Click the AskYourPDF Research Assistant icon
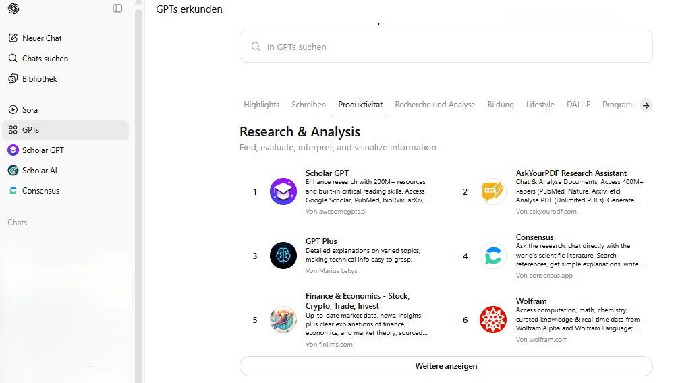Screen dimensions: 676x383 (x=493, y=191)
